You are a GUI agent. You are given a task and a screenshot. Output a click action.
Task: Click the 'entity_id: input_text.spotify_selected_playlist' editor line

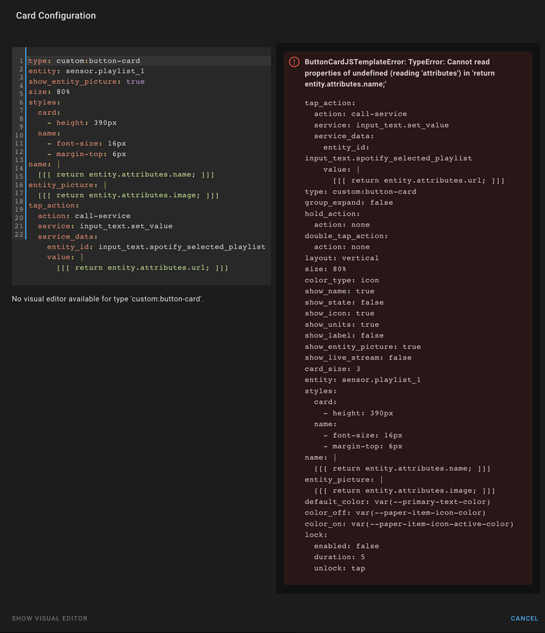pos(156,247)
